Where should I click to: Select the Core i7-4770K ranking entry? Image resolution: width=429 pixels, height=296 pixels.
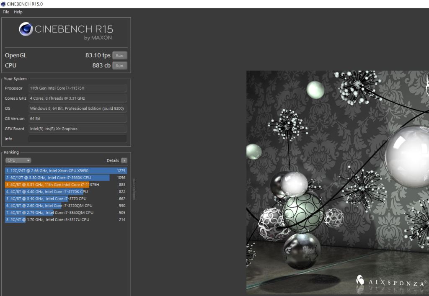[x=66, y=192]
